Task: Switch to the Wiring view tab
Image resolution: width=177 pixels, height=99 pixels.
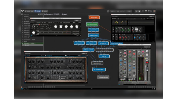Action: [37, 11]
